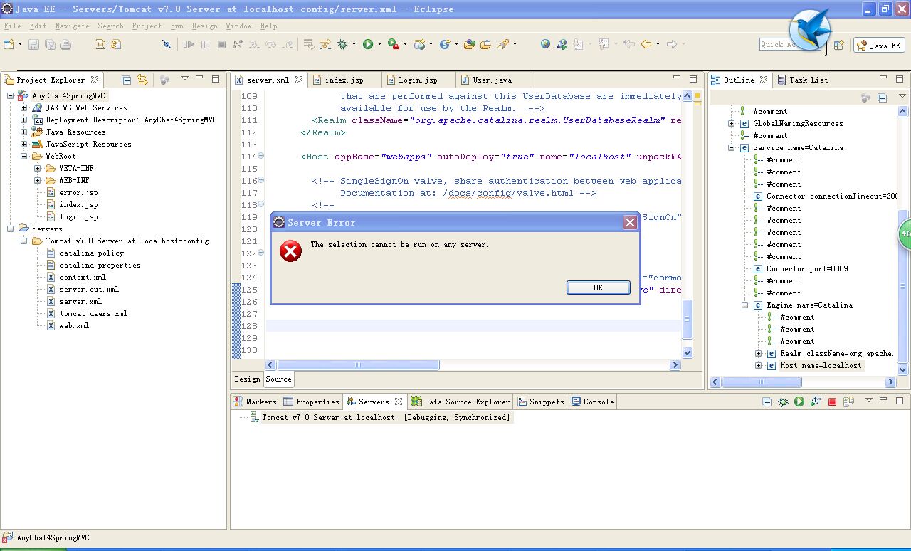This screenshot has height=551, width=911.
Task: Open Project Explorer view menu triangle
Action: [x=184, y=78]
